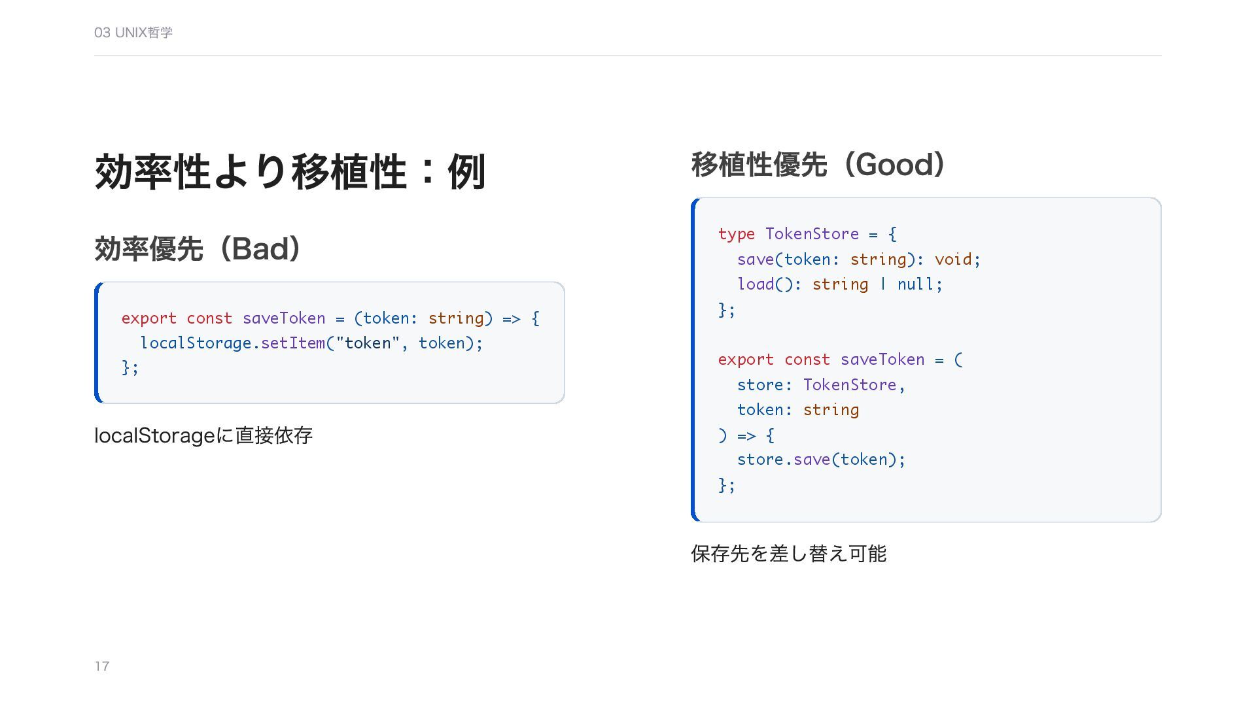The image size is (1256, 706).
Task: Click the closing }; of the Bad block
Action: tap(130, 368)
